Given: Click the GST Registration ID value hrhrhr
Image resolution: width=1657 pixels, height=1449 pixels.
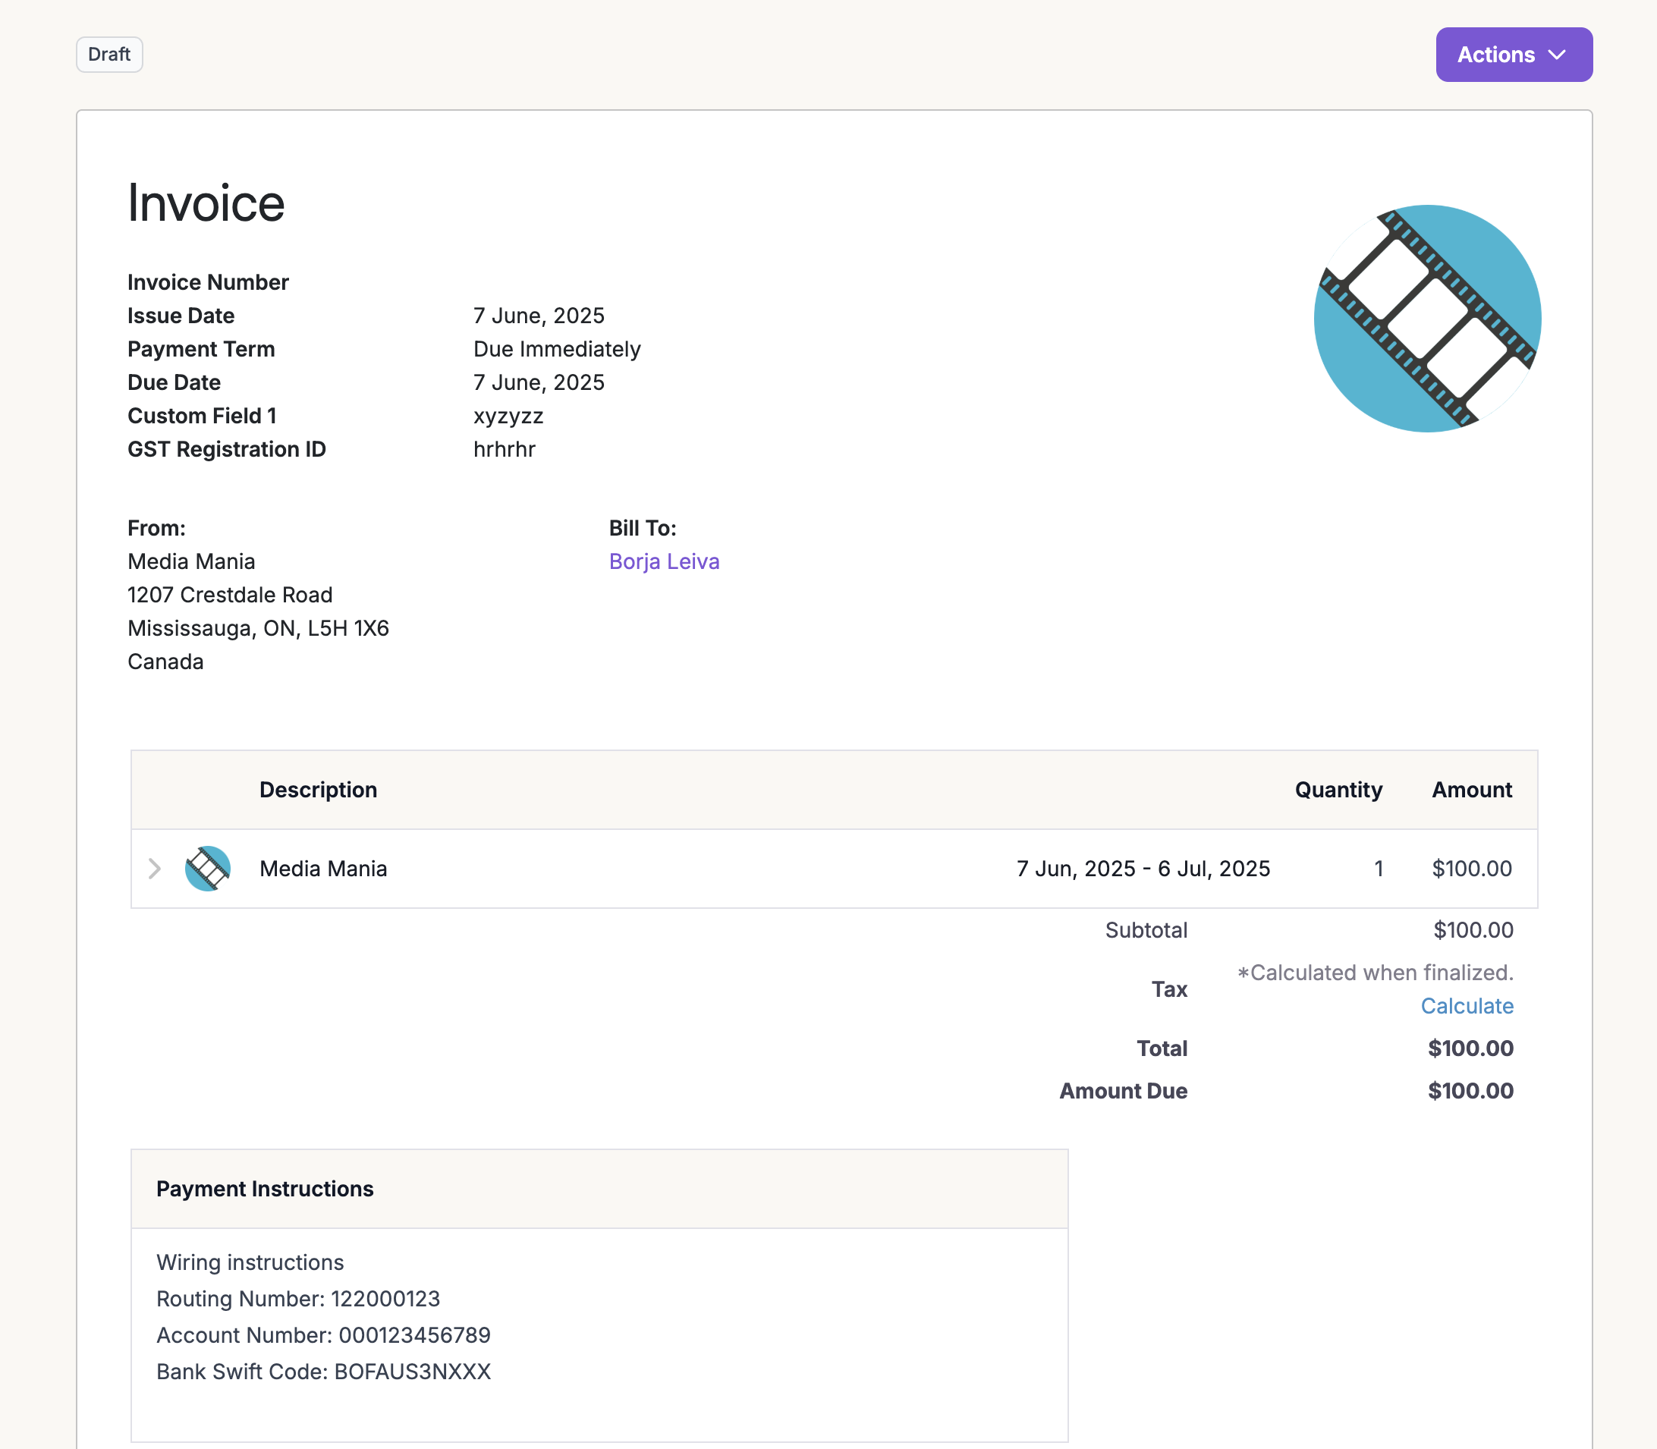Looking at the screenshot, I should point(504,449).
